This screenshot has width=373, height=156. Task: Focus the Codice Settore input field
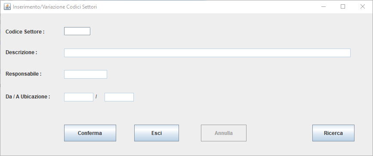pos(77,31)
